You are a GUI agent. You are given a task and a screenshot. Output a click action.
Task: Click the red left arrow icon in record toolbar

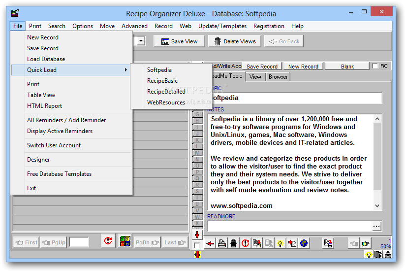pyautogui.click(x=210, y=243)
